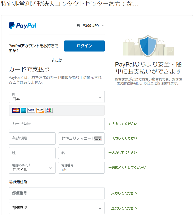
Task: Click the 郵便番号 postal code field
Action: click(57, 193)
